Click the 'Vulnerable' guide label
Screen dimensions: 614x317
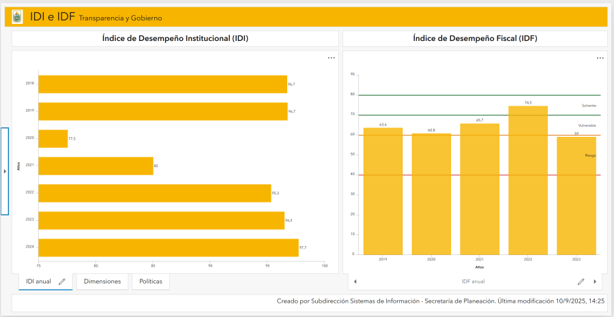[587, 125]
